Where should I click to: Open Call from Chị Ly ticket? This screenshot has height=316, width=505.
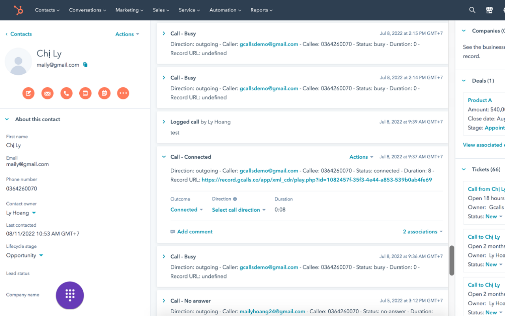(x=486, y=189)
